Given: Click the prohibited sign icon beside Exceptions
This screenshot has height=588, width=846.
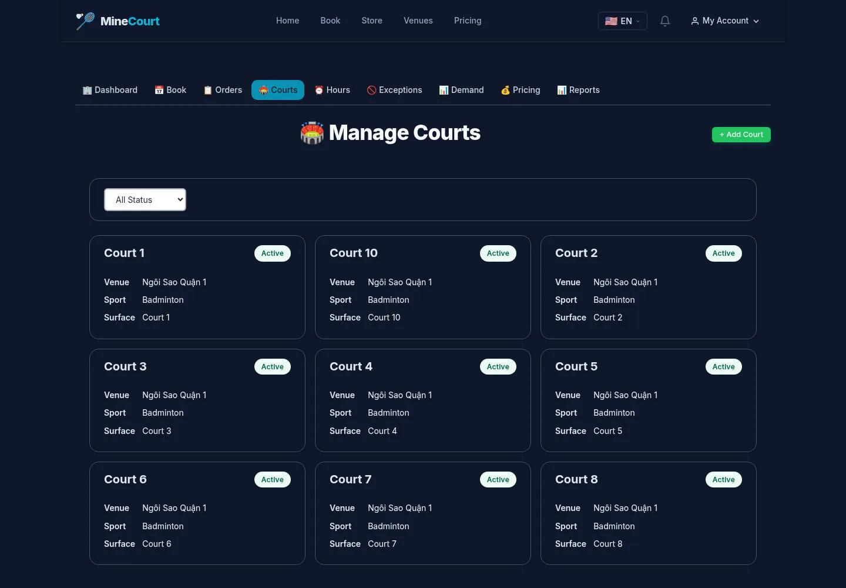Looking at the screenshot, I should click(x=371, y=90).
